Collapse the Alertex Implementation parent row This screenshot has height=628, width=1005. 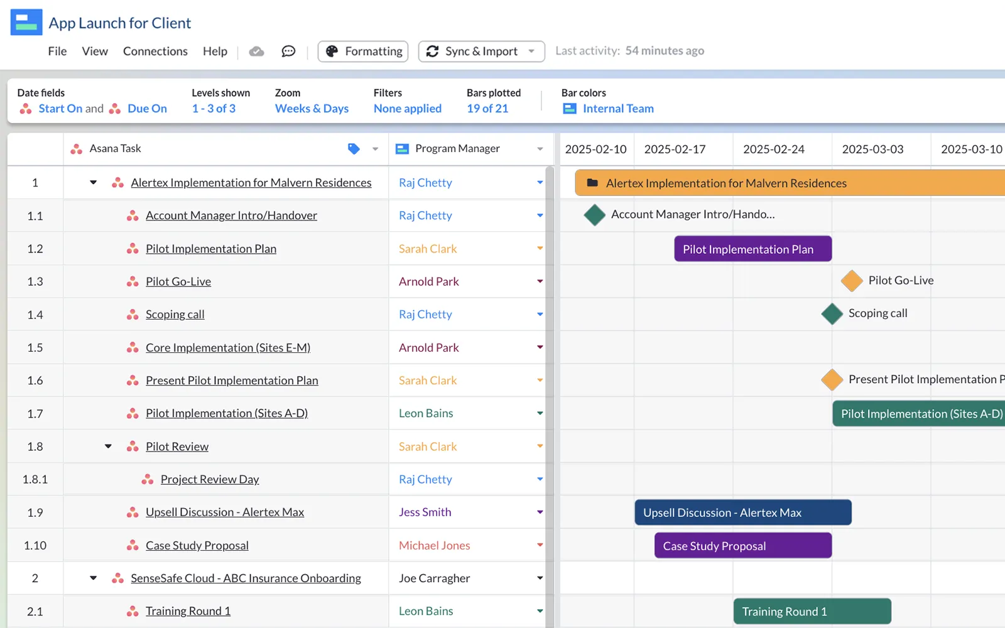tap(94, 183)
